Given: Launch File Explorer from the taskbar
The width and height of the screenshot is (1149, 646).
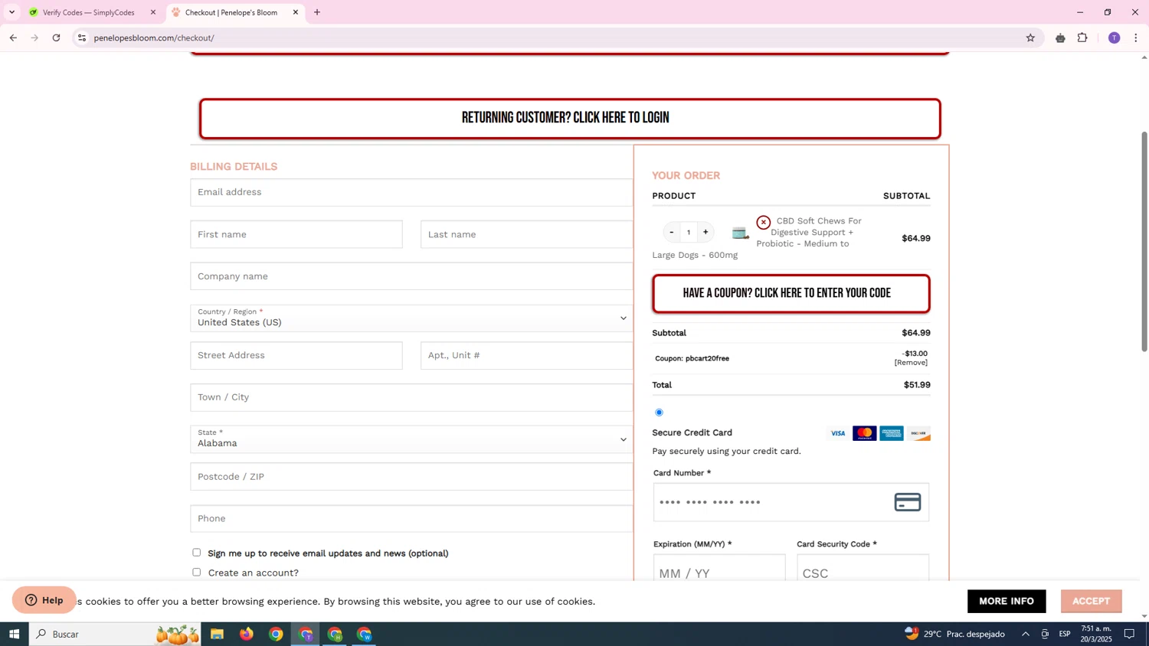Looking at the screenshot, I should point(217,634).
